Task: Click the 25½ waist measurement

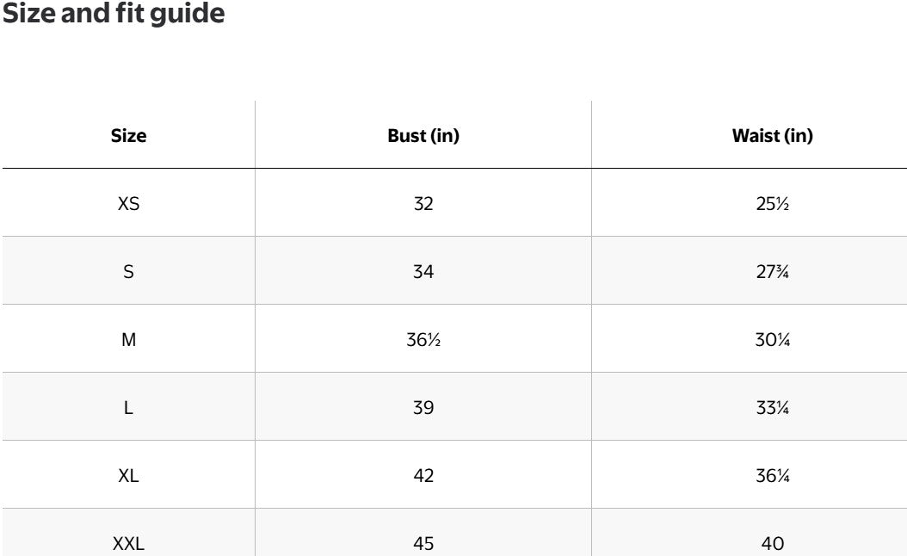Action: click(772, 204)
